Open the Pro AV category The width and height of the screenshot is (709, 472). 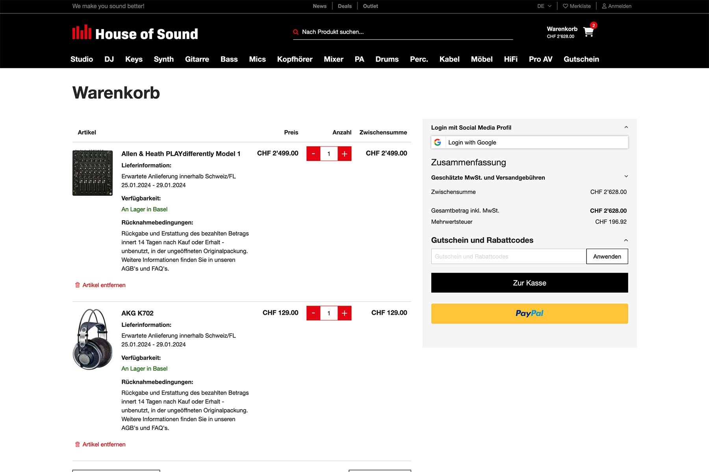tap(540, 59)
